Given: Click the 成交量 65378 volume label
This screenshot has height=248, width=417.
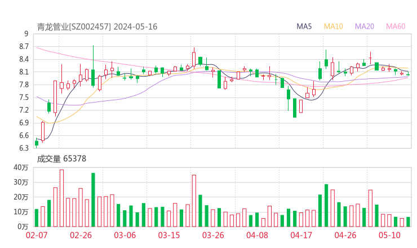Looking at the screenshot, I should point(61,159).
